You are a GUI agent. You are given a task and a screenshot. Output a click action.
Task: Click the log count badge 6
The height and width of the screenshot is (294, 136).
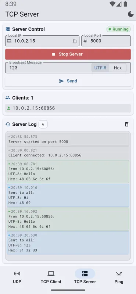tap(43, 124)
